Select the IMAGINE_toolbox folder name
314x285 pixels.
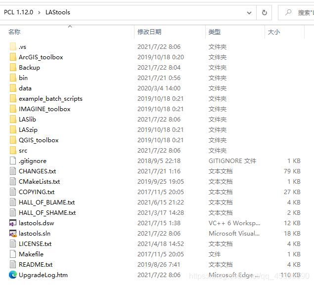coord(45,109)
